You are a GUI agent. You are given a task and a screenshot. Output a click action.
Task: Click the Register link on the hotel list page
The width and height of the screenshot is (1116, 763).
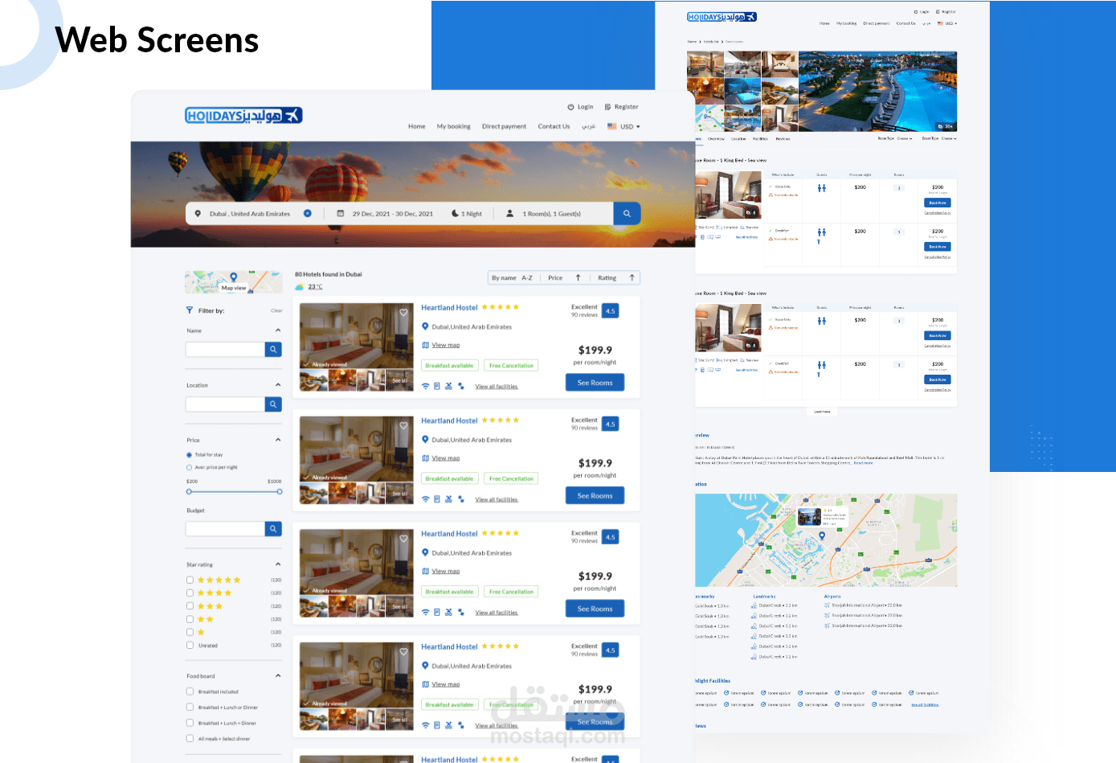coord(622,107)
